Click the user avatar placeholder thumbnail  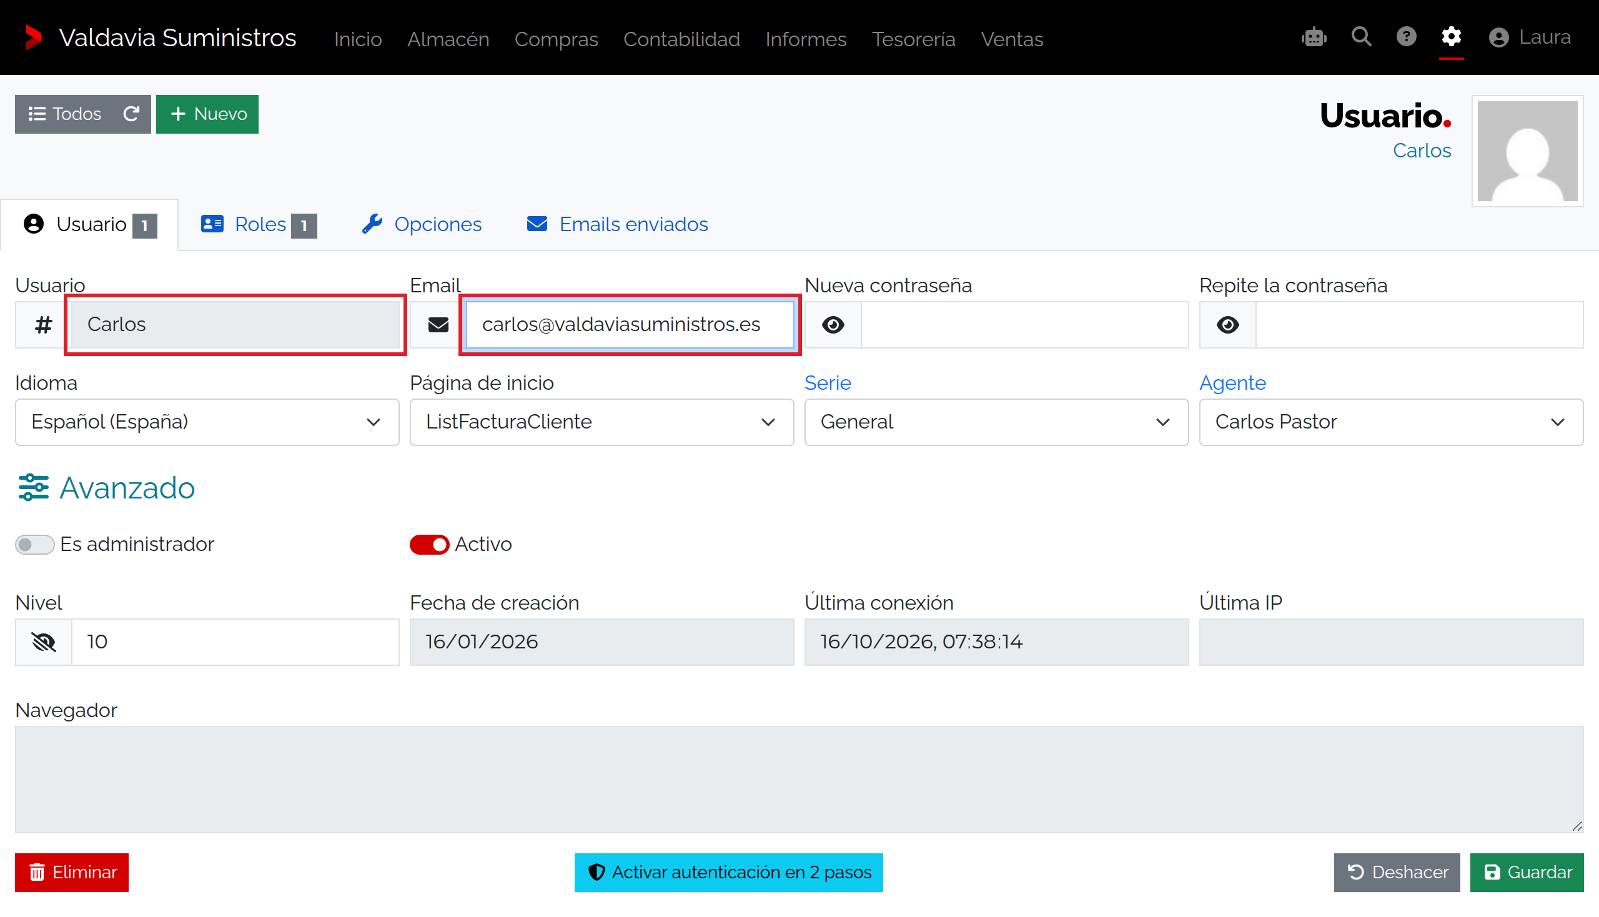click(x=1527, y=151)
